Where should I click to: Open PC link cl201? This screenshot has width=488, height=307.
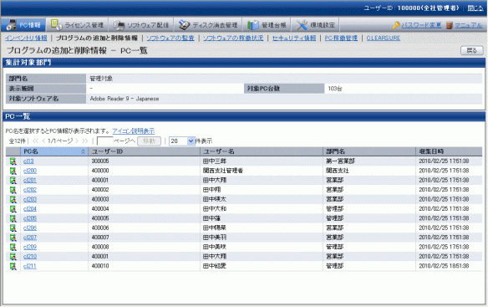tap(30, 180)
